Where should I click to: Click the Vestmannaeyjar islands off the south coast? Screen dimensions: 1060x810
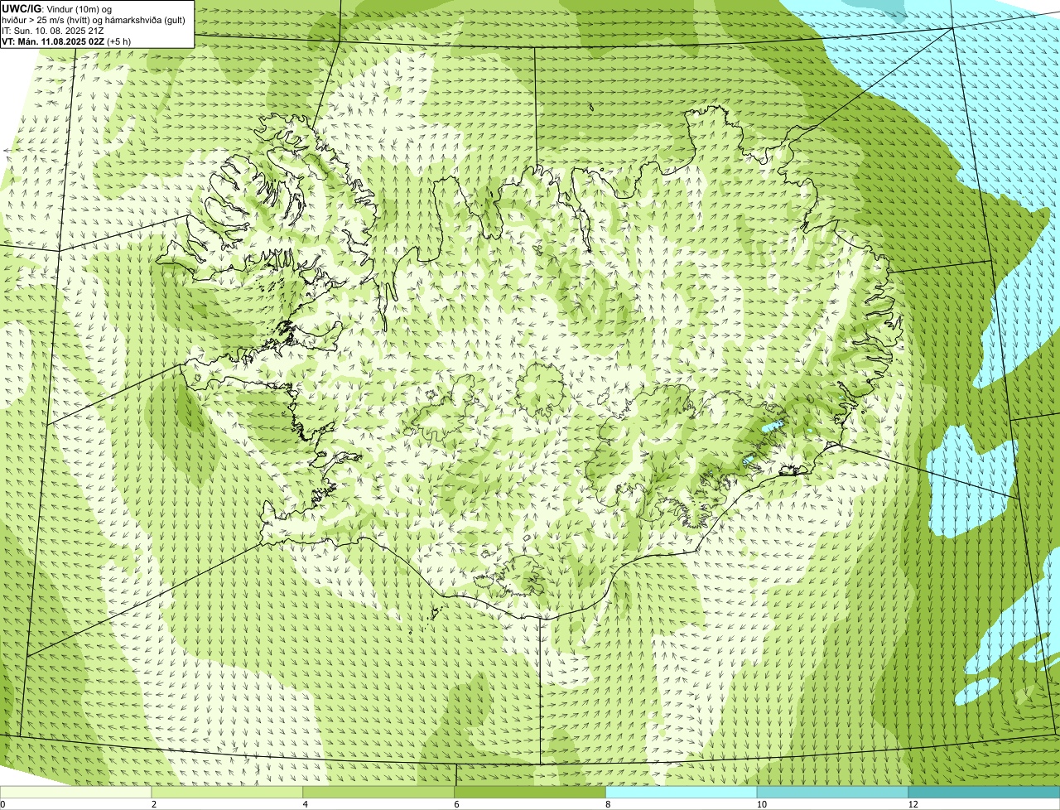point(434,613)
